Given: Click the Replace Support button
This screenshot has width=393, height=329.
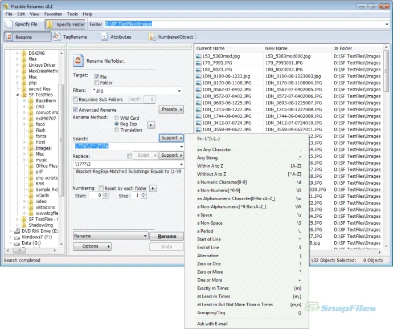Looking at the screenshot, I should coord(171,155).
